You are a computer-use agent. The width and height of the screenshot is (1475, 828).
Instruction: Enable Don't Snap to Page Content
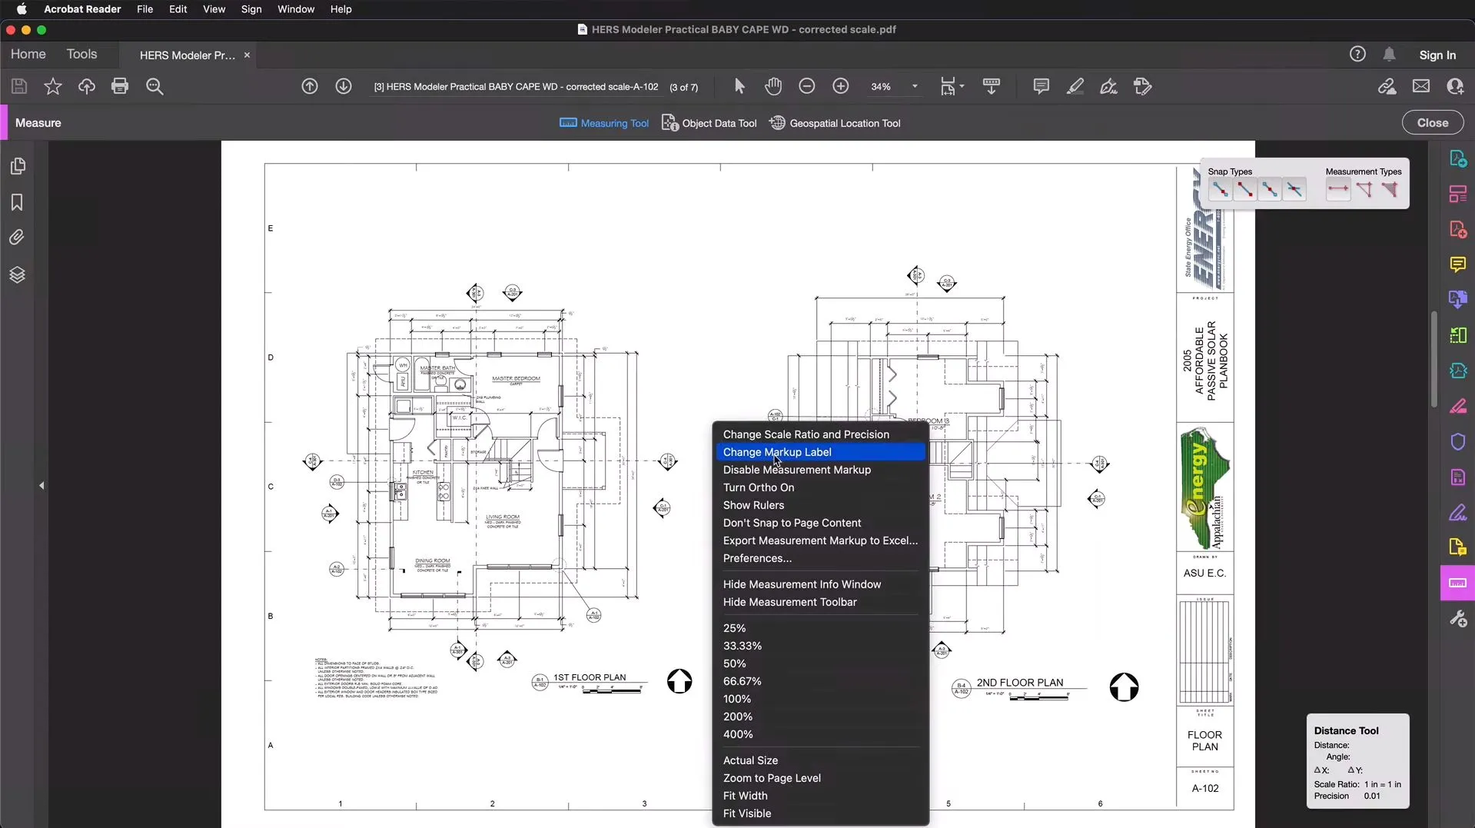pyautogui.click(x=792, y=523)
